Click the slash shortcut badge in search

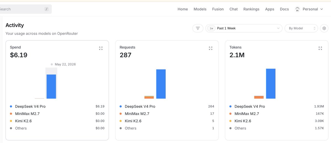coord(46,9)
